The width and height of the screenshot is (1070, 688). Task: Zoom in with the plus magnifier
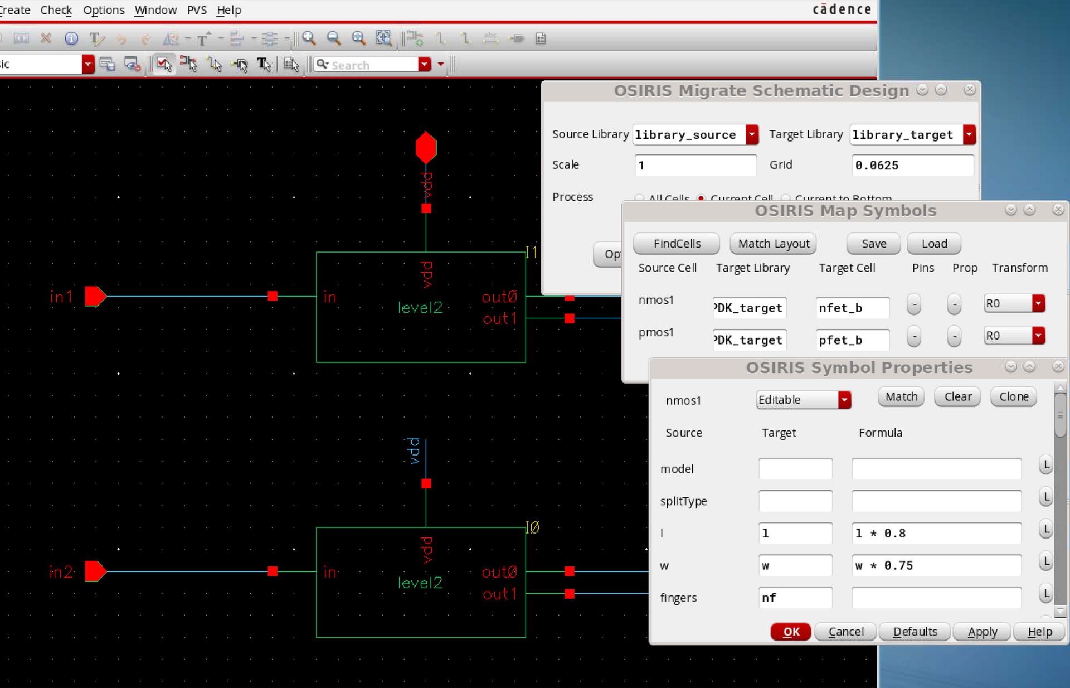coord(309,38)
